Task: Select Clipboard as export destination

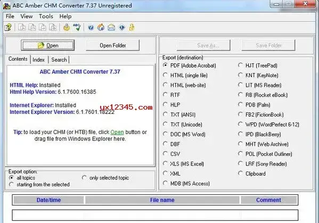Action: click(252, 174)
